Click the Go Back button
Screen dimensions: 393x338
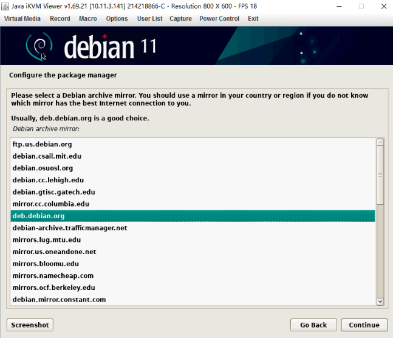313,325
